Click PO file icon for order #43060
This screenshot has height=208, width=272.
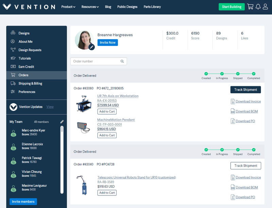click(233, 121)
